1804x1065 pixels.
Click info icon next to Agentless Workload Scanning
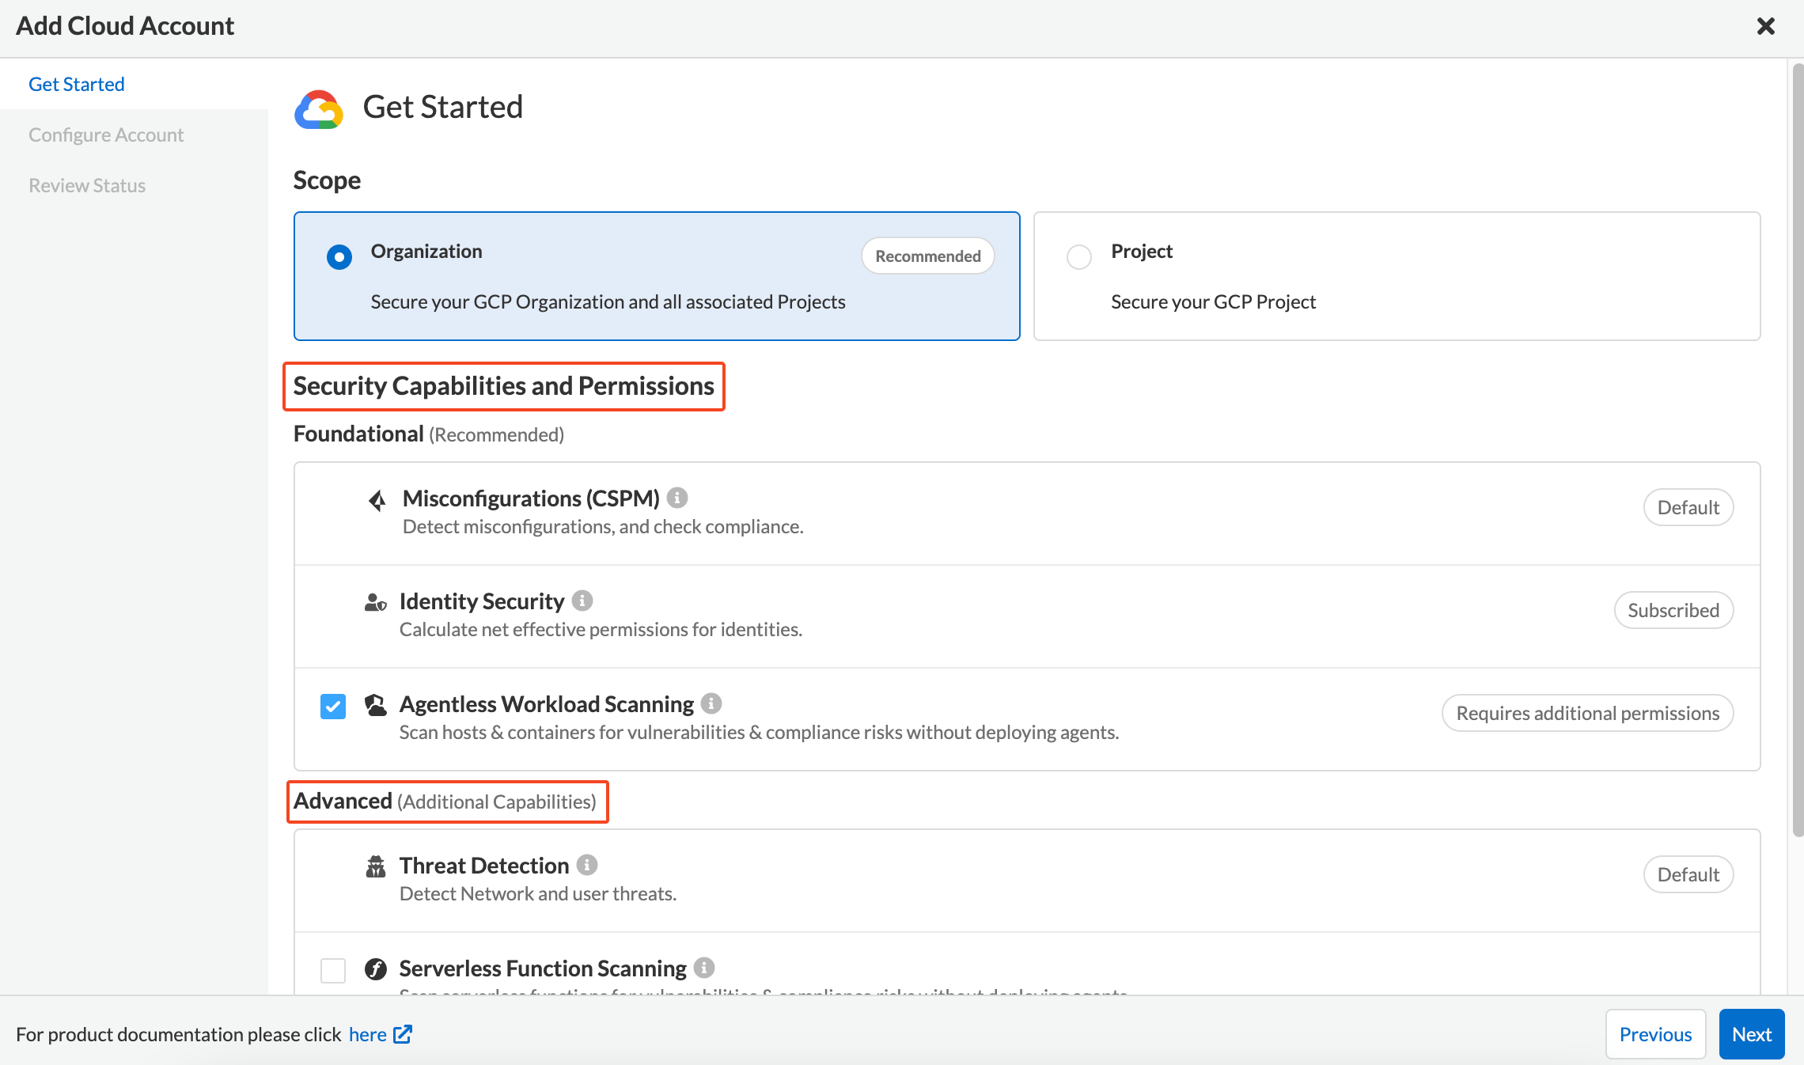[711, 703]
